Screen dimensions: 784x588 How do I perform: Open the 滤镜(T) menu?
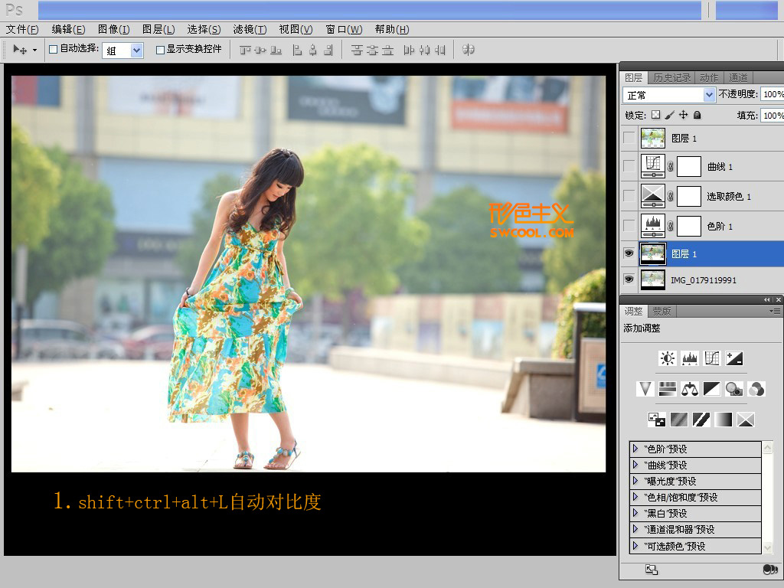click(250, 29)
